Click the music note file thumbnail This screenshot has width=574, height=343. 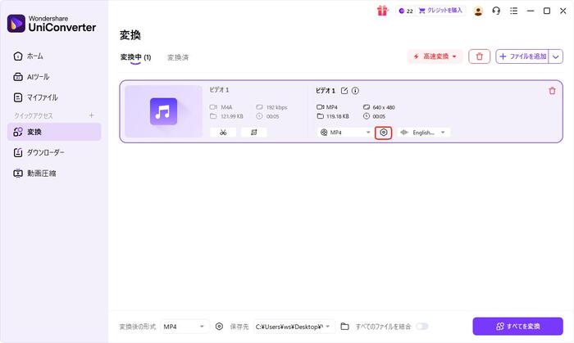click(163, 111)
